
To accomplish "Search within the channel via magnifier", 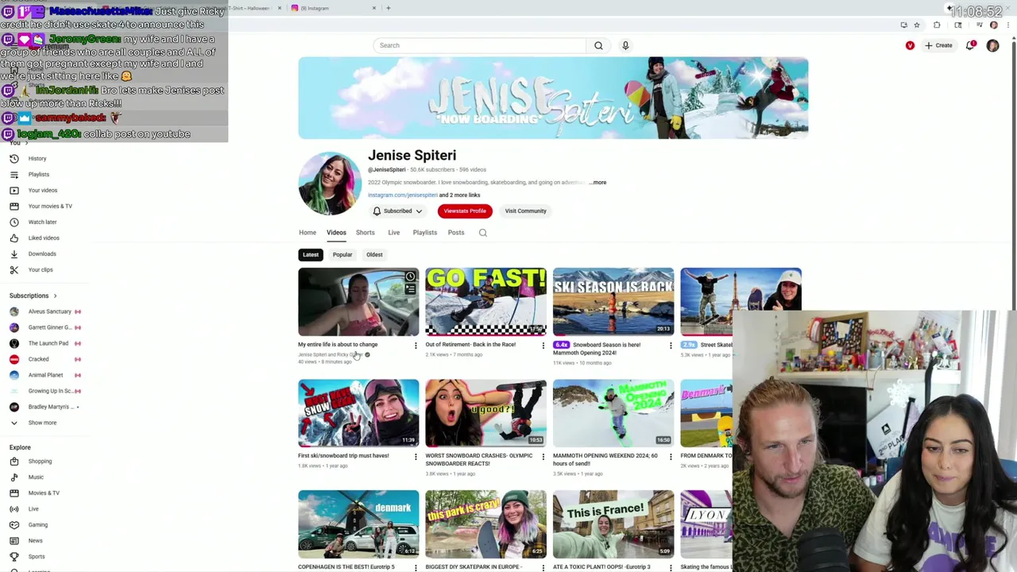I will (x=482, y=233).
